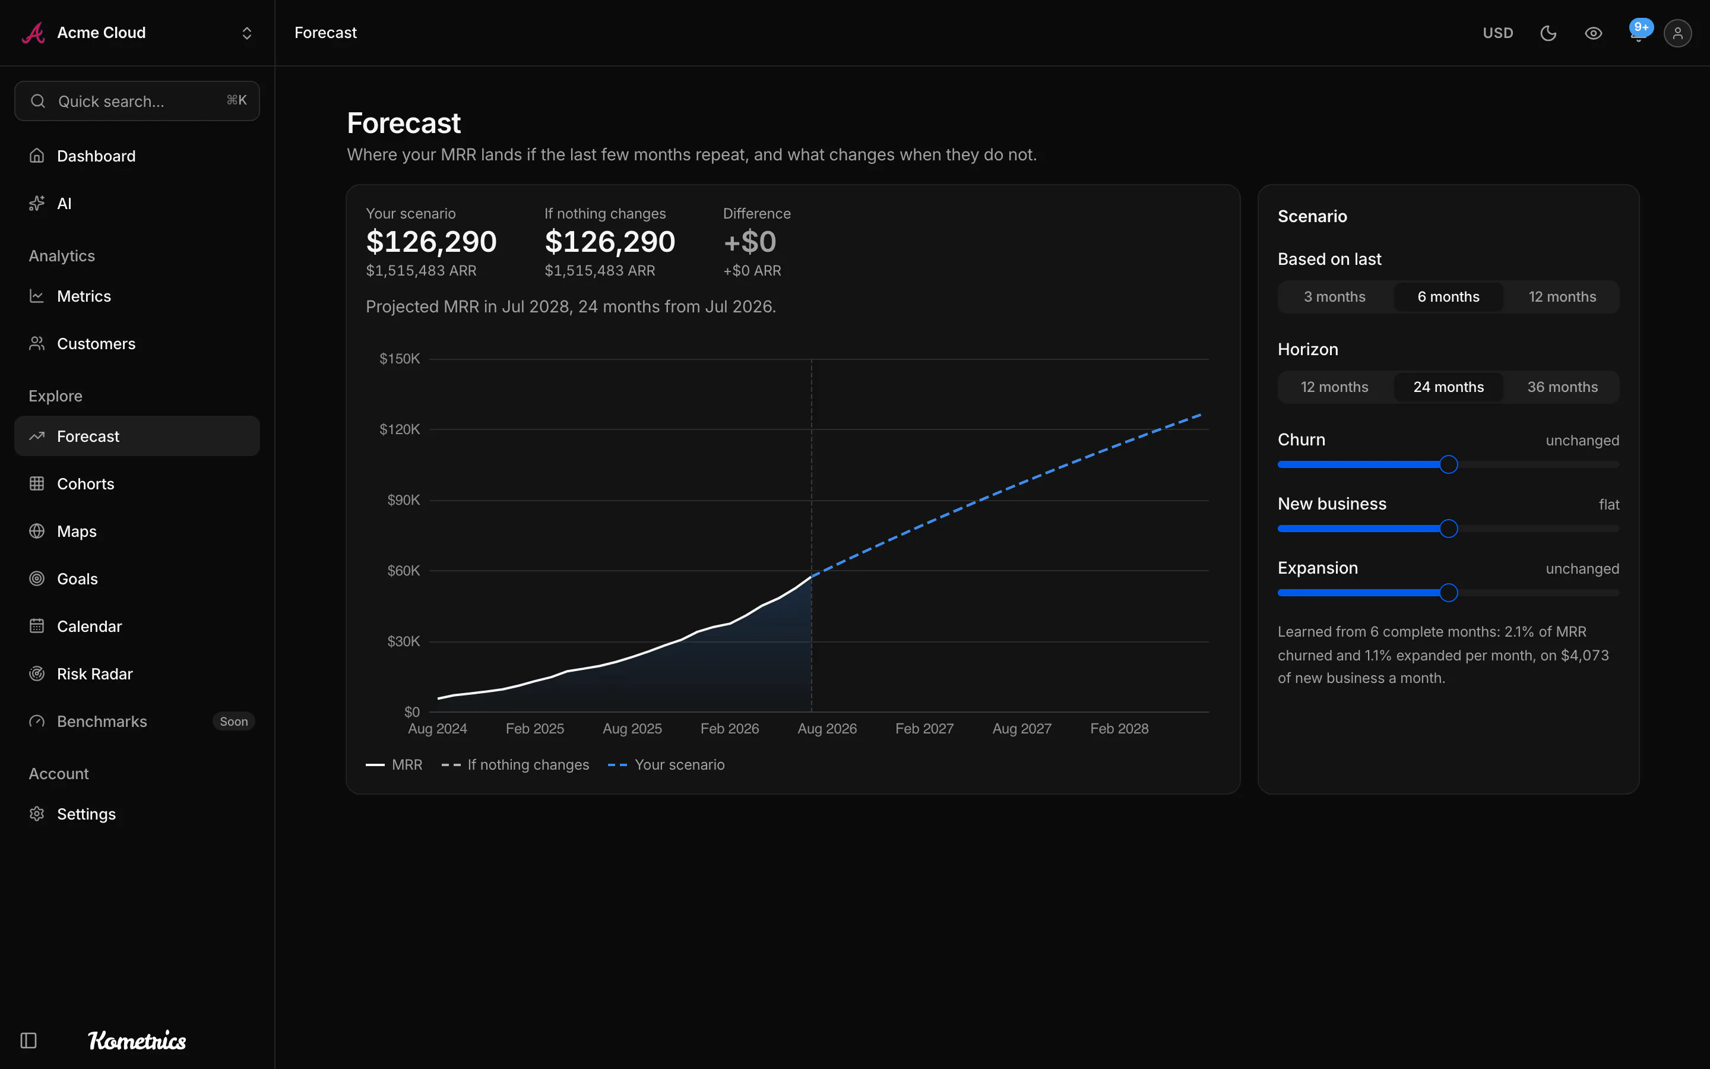
Task: Toggle the Your scenario legend entry
Action: click(x=666, y=764)
